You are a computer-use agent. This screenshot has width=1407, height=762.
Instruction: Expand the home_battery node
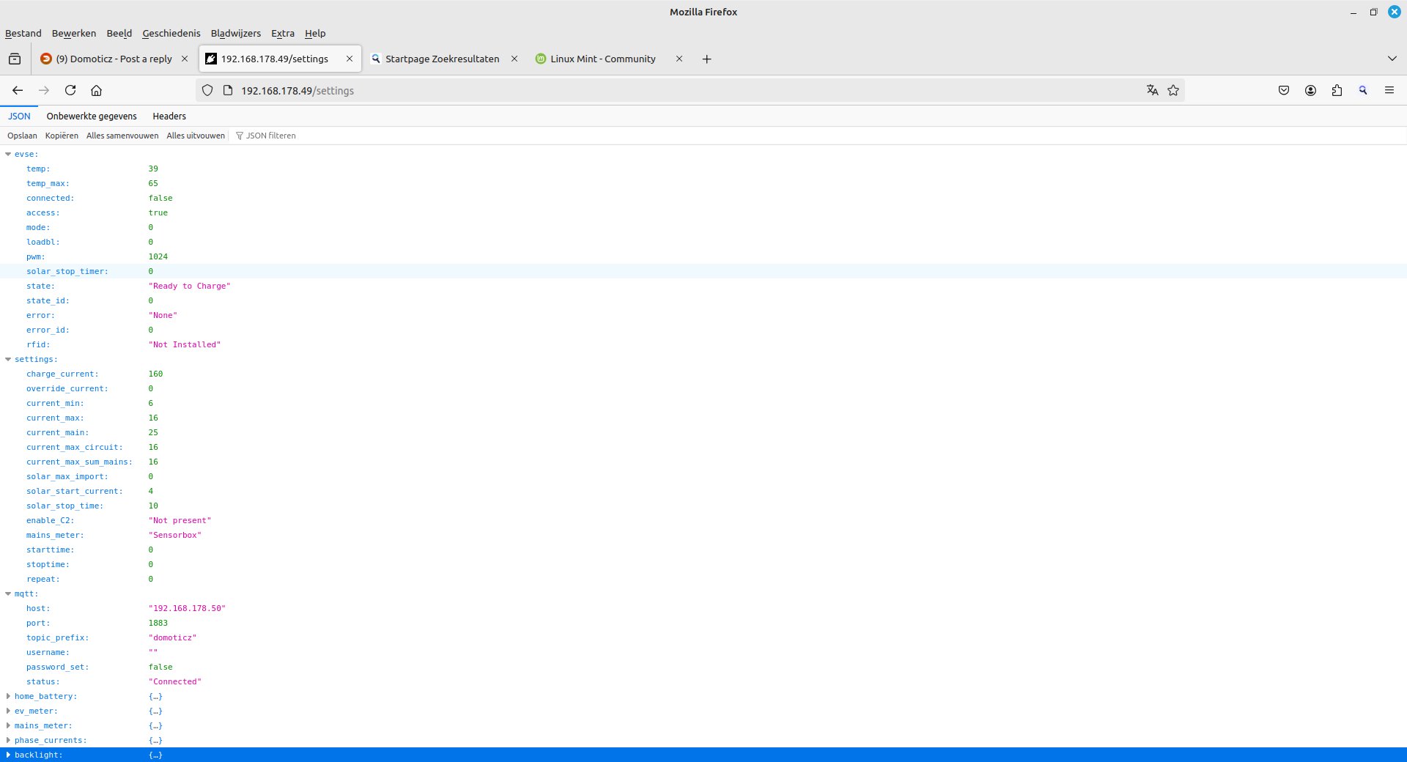click(8, 696)
